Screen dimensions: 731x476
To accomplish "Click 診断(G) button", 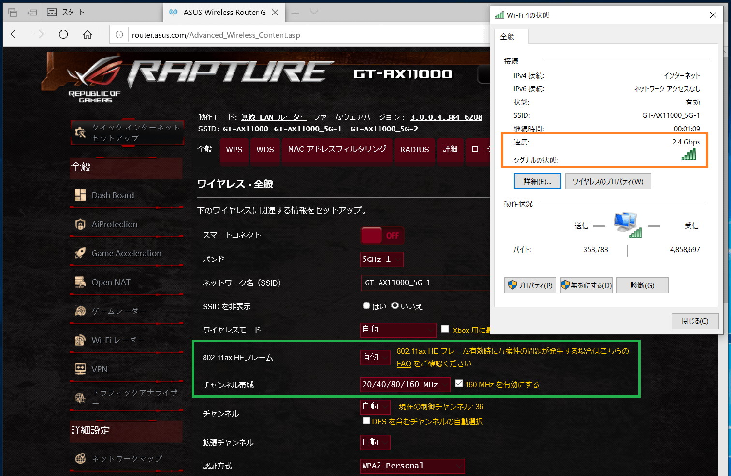I will (643, 286).
